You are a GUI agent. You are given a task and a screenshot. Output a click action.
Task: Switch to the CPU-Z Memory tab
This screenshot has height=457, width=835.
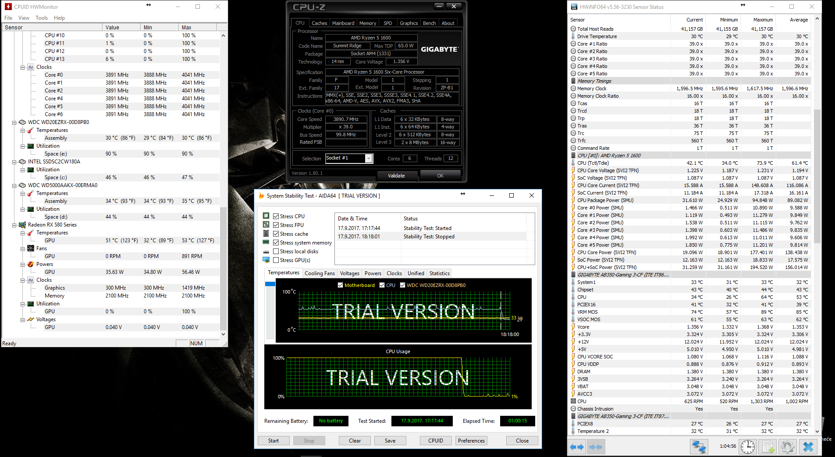pos(367,23)
